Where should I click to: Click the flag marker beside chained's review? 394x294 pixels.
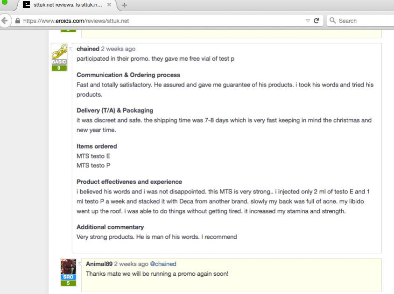tap(70, 49)
